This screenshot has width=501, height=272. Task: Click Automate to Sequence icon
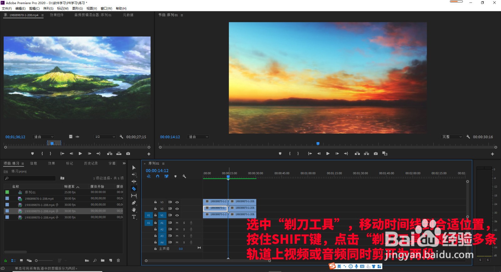[87, 260]
